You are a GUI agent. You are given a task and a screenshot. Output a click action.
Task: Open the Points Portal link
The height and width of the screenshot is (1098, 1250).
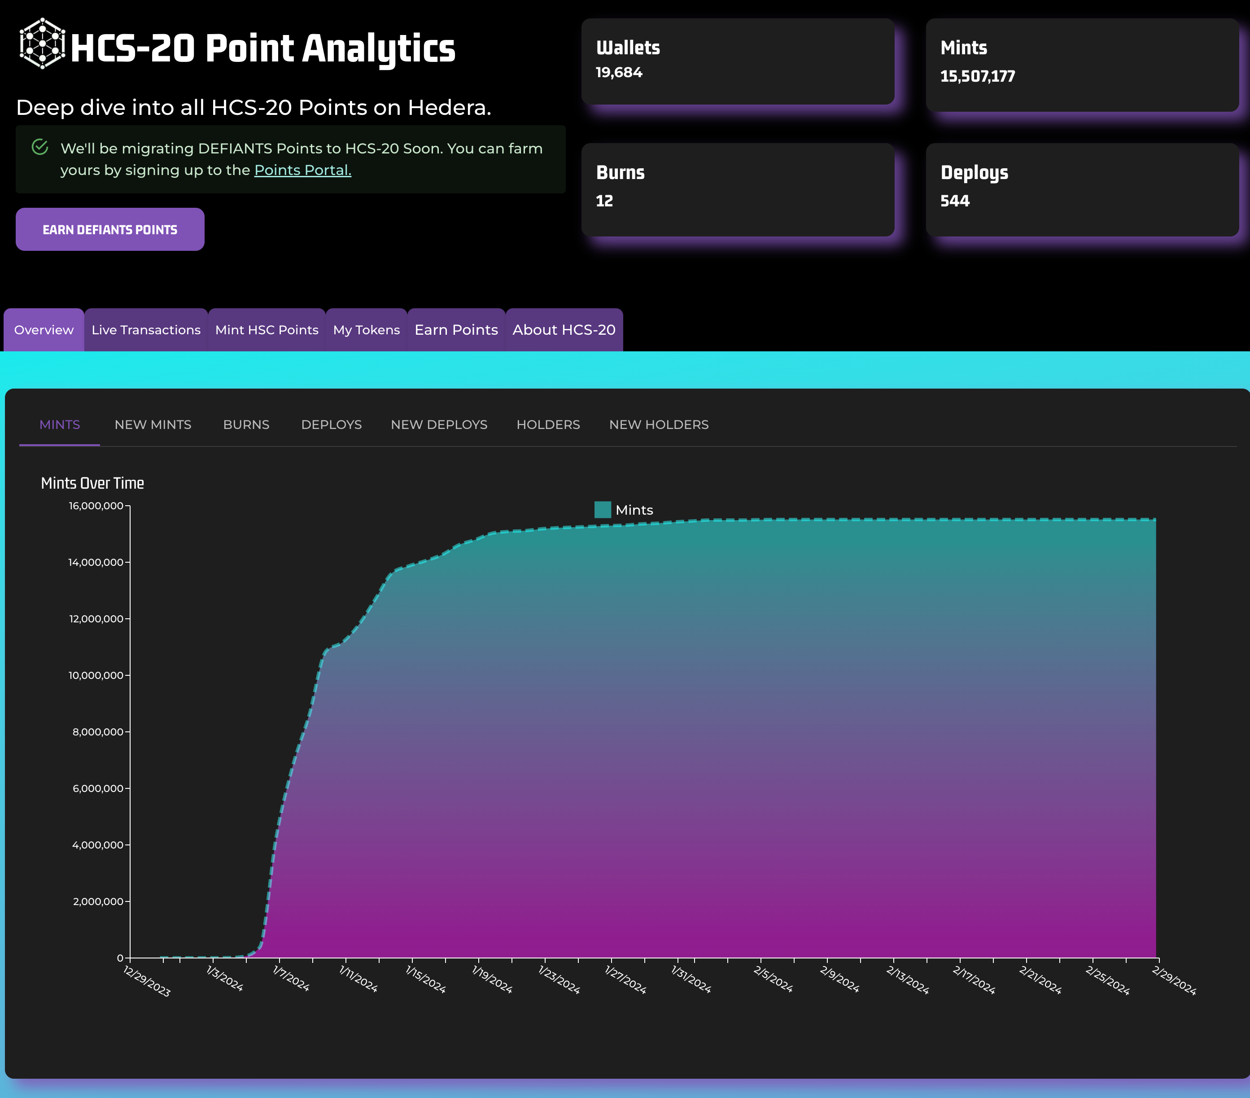[302, 171]
